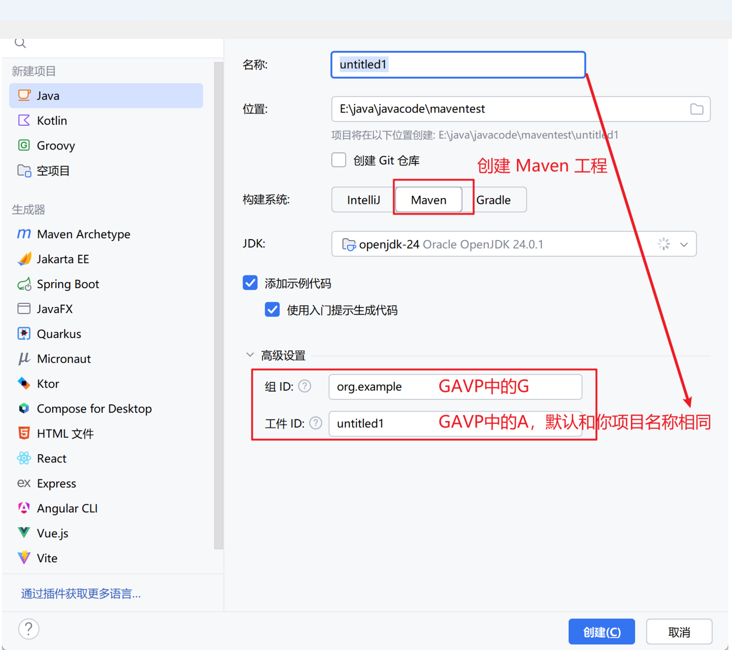Choose the Spring Boot icon
The height and width of the screenshot is (650, 732).
24,284
